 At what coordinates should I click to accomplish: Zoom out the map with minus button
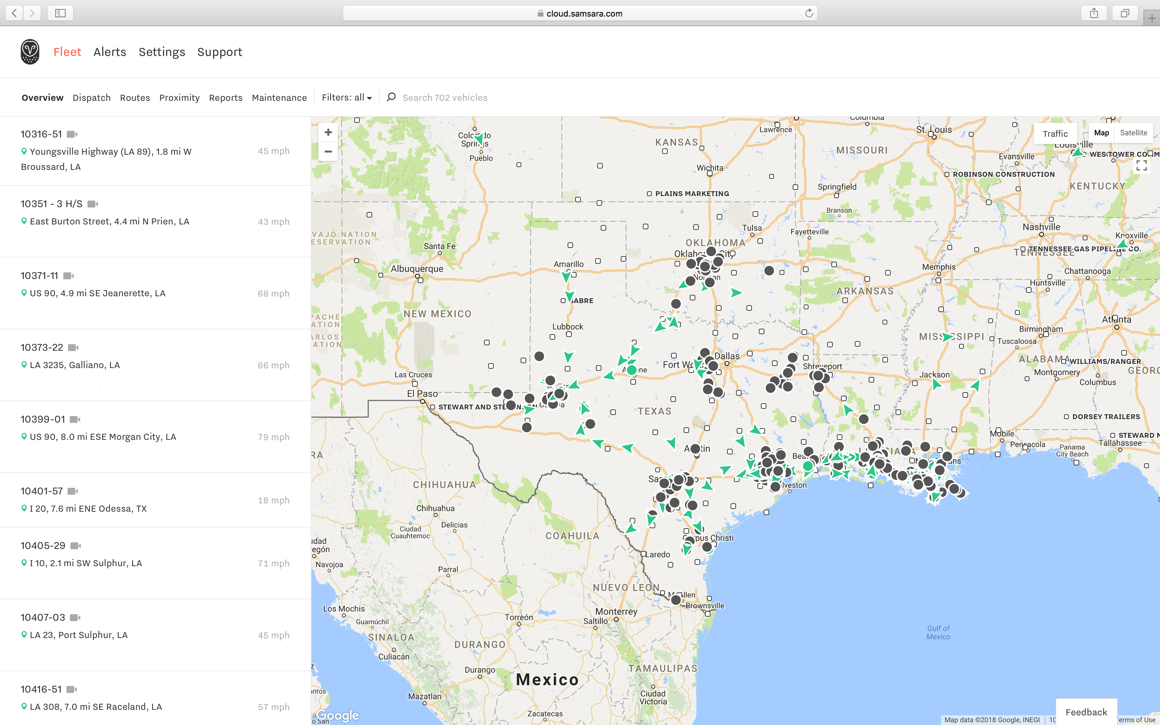[x=328, y=152]
